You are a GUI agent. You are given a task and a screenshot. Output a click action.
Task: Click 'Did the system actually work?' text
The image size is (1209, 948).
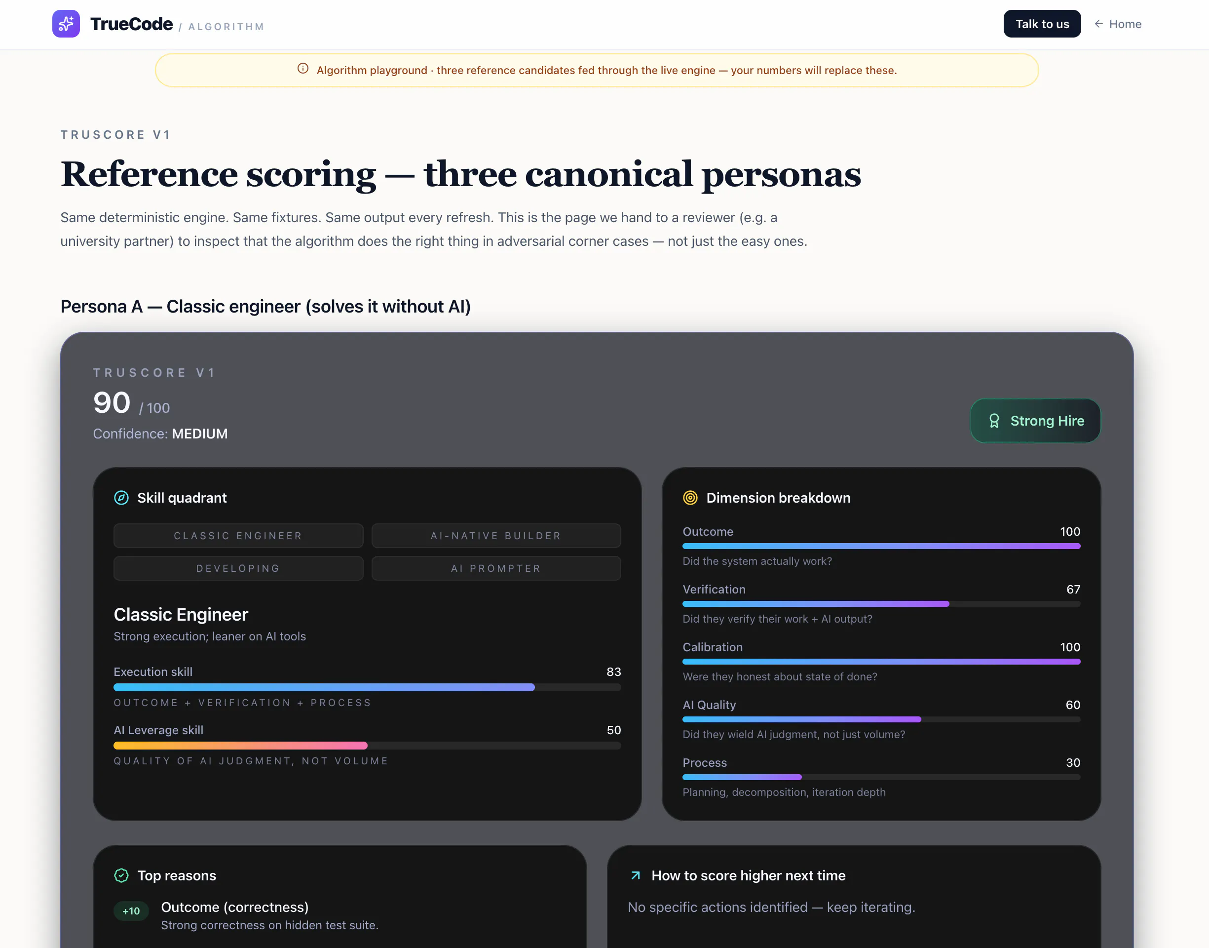point(757,561)
